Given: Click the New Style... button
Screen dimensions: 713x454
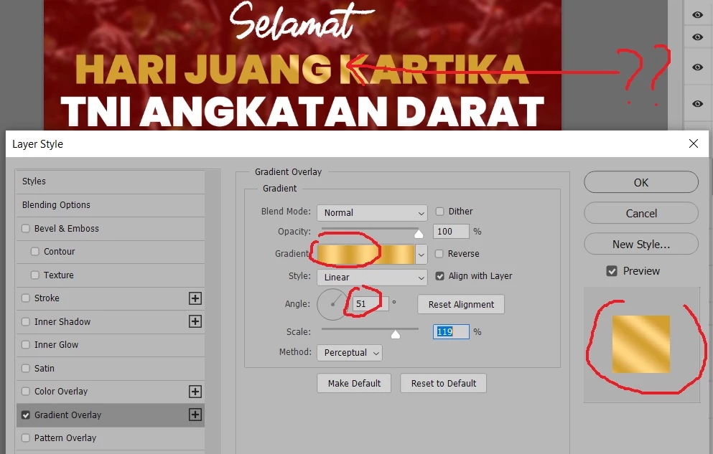Looking at the screenshot, I should (x=641, y=245).
